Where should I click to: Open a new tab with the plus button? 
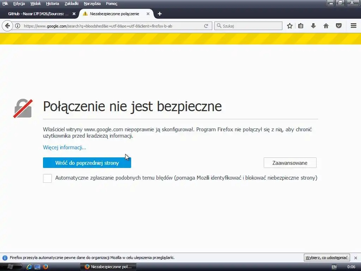point(160,14)
